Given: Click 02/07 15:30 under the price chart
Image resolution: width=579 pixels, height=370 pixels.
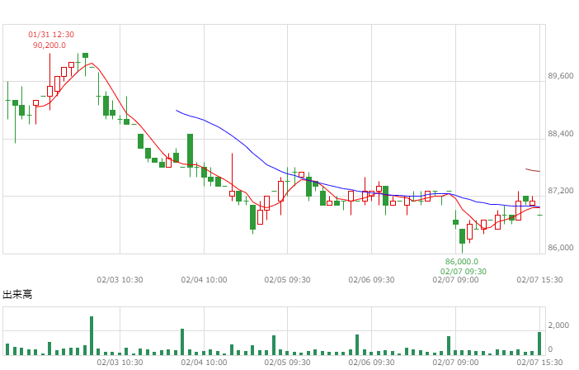Looking at the screenshot, I should pos(539,280).
